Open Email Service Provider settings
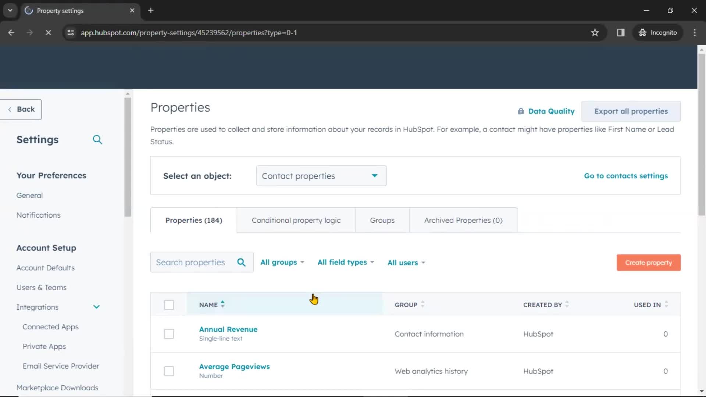This screenshot has height=397, width=706. (x=61, y=366)
